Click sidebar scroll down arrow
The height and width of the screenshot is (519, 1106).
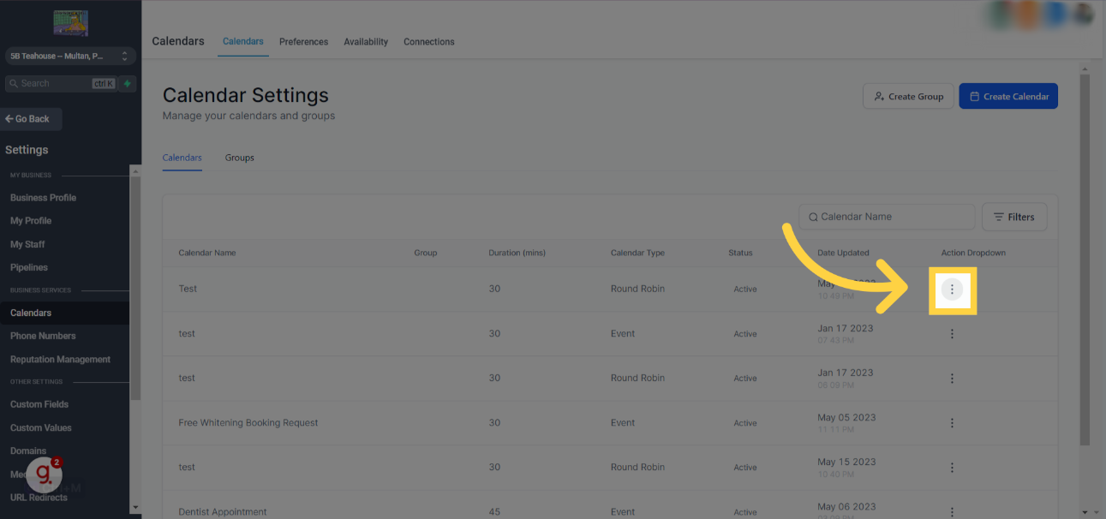135,507
